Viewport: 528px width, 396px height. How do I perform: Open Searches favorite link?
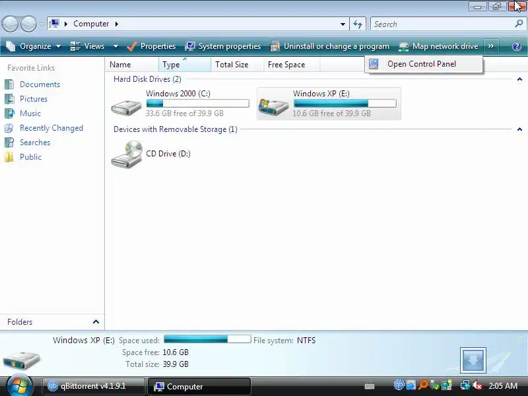[x=35, y=143]
